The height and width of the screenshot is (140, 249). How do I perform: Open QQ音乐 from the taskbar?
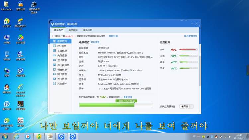(x=39, y=136)
